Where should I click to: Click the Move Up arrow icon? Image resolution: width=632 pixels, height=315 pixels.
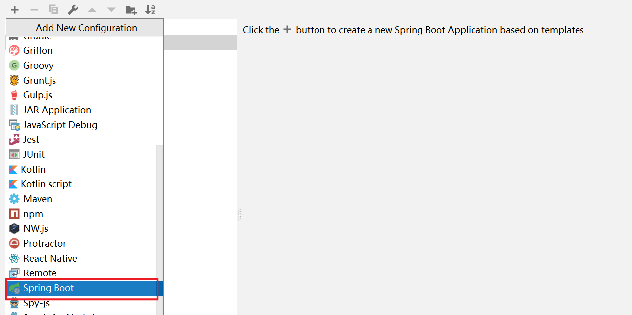(x=92, y=9)
